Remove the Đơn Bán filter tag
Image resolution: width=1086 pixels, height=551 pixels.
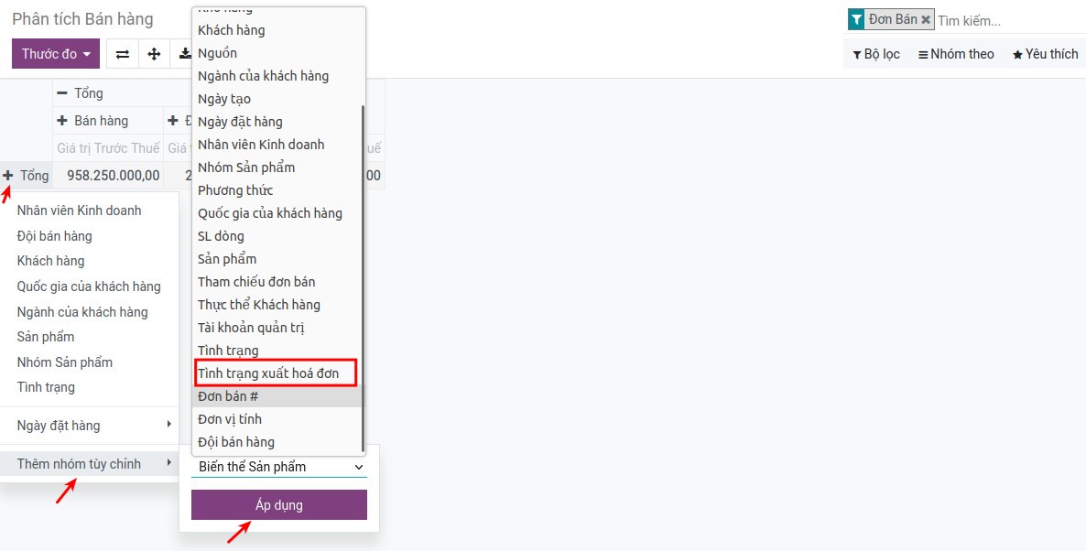pyautogui.click(x=926, y=19)
